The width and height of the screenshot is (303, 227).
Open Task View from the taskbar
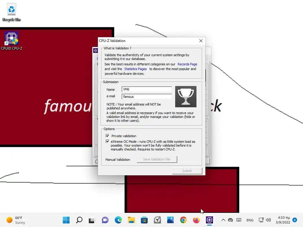tap(92, 220)
